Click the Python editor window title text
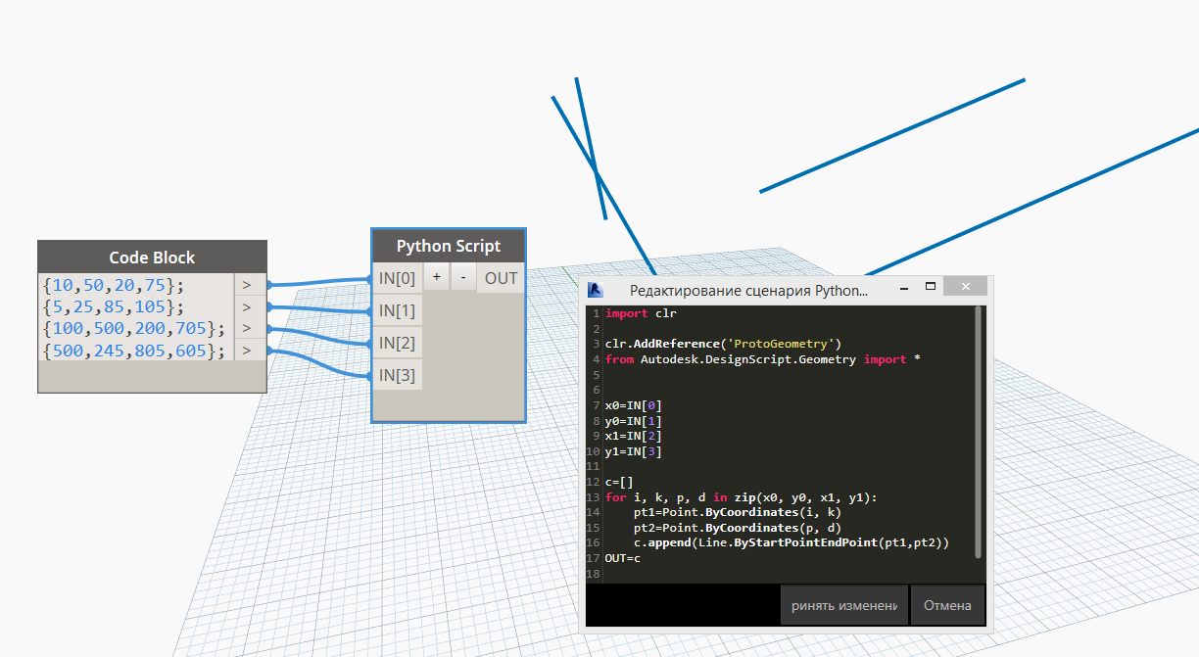This screenshot has width=1199, height=657. [748, 290]
